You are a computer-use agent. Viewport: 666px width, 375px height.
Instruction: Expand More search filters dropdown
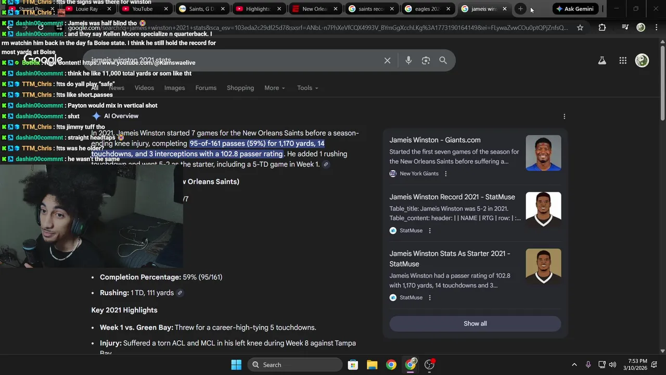(274, 88)
